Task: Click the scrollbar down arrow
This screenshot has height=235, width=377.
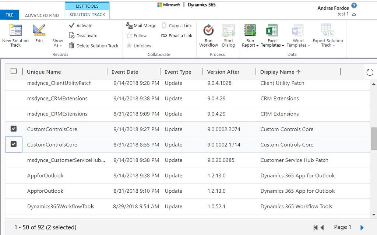Action: pyautogui.click(x=374, y=214)
